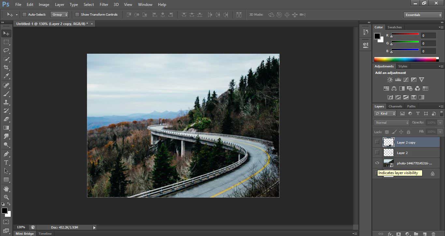Open the Timeline panel
Screen dimensions: 445x236
click(x=45, y=233)
